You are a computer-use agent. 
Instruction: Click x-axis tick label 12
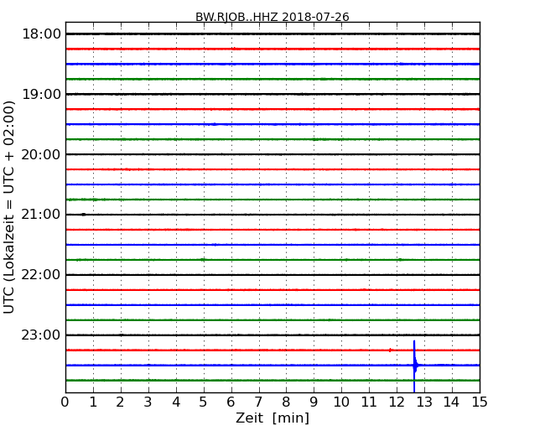(397, 402)
